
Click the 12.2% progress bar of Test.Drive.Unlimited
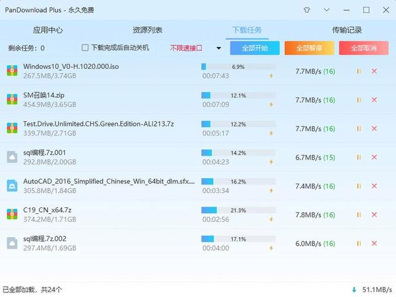239,124
